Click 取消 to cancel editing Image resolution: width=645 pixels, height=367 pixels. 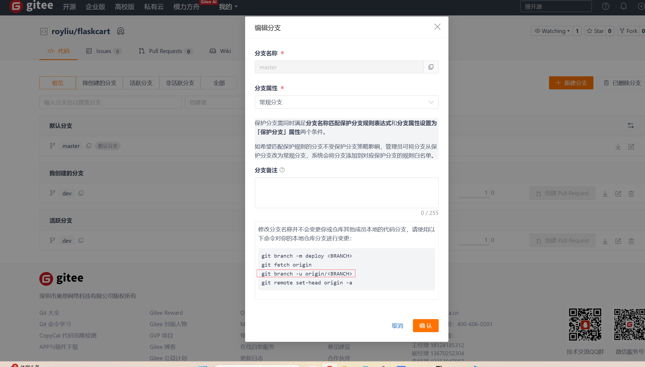pyautogui.click(x=397, y=326)
